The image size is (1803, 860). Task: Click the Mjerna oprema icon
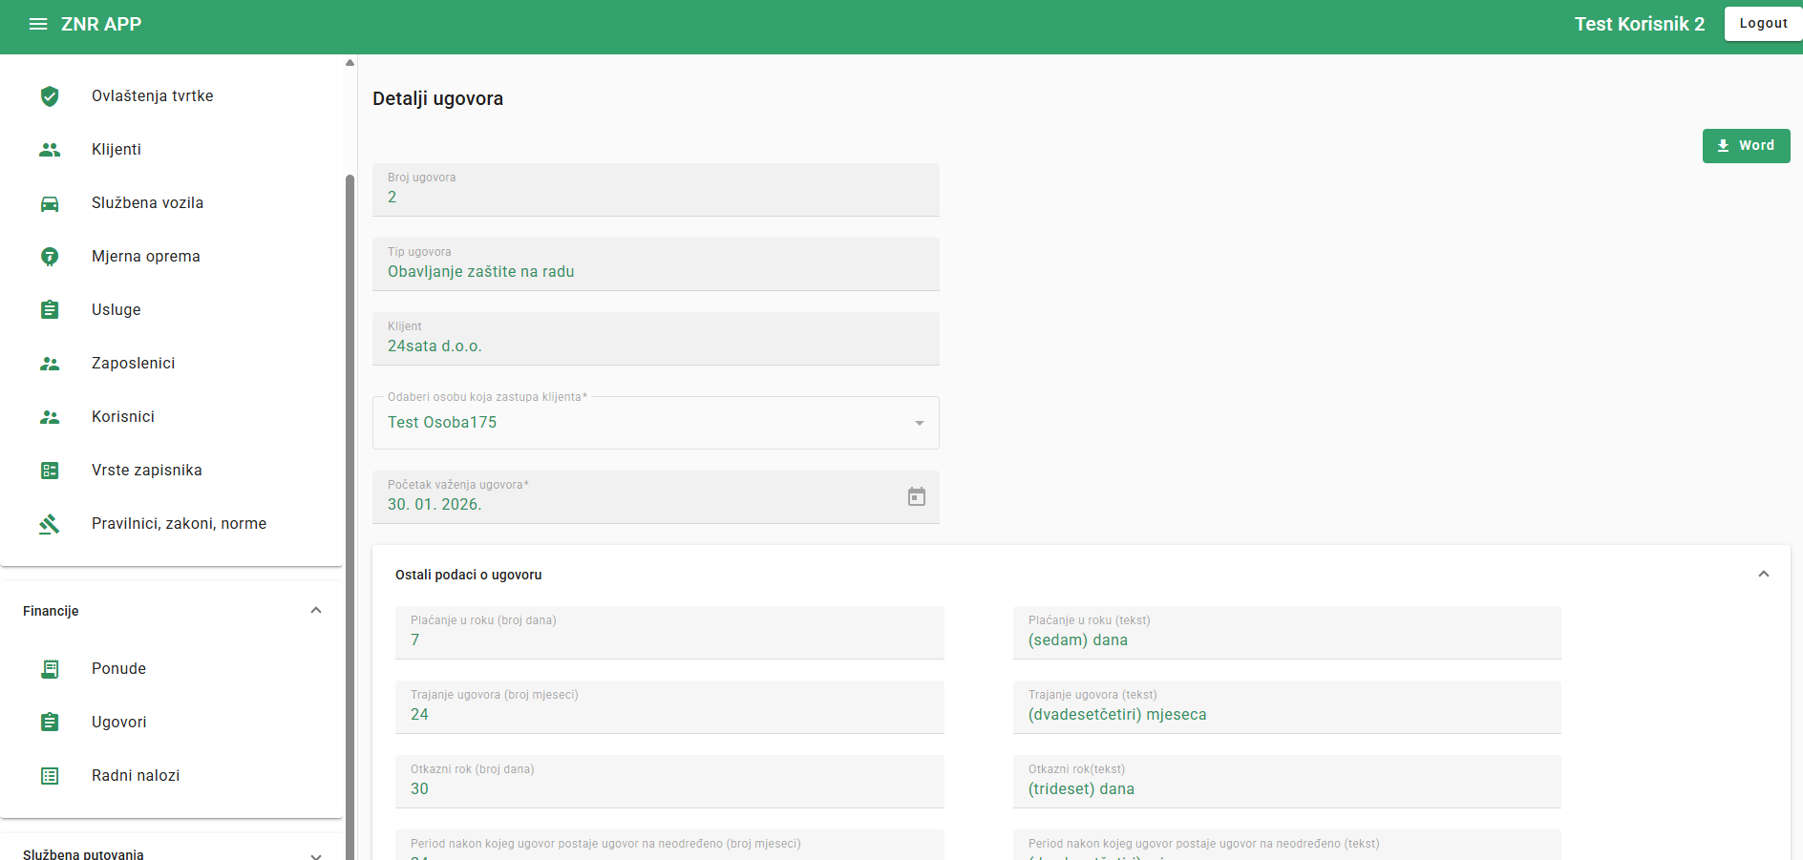[x=50, y=256]
